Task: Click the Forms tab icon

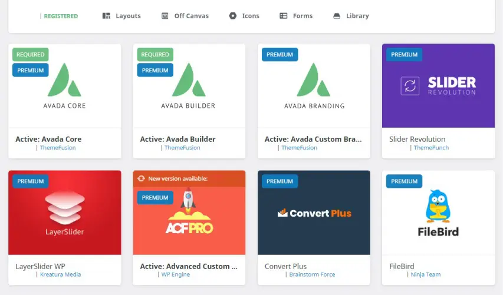Action: [x=284, y=16]
